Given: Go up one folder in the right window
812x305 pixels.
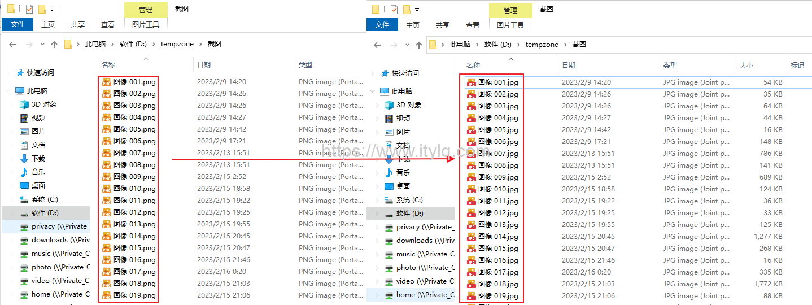Looking at the screenshot, I should click(419, 45).
